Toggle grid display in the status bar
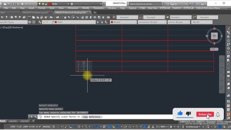 pyautogui.click(x=54, y=127)
